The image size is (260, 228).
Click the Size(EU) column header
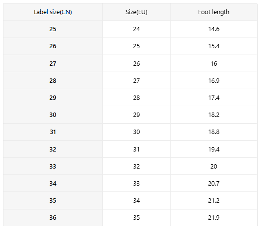point(136,12)
